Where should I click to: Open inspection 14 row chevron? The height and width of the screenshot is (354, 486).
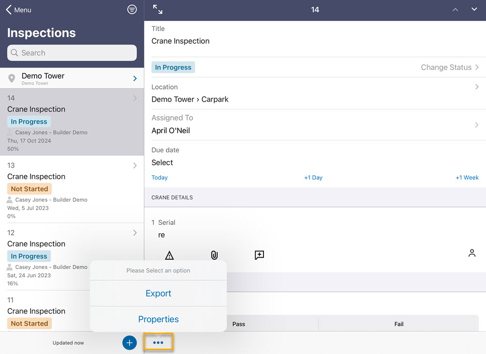coord(135,98)
